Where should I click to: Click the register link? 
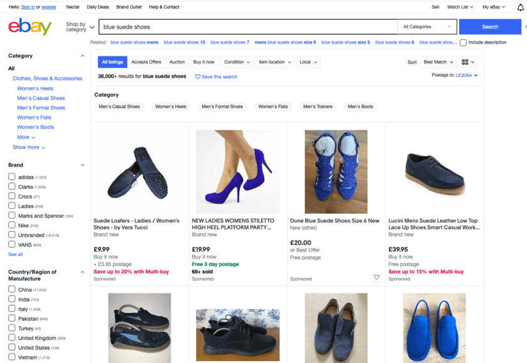coord(49,7)
